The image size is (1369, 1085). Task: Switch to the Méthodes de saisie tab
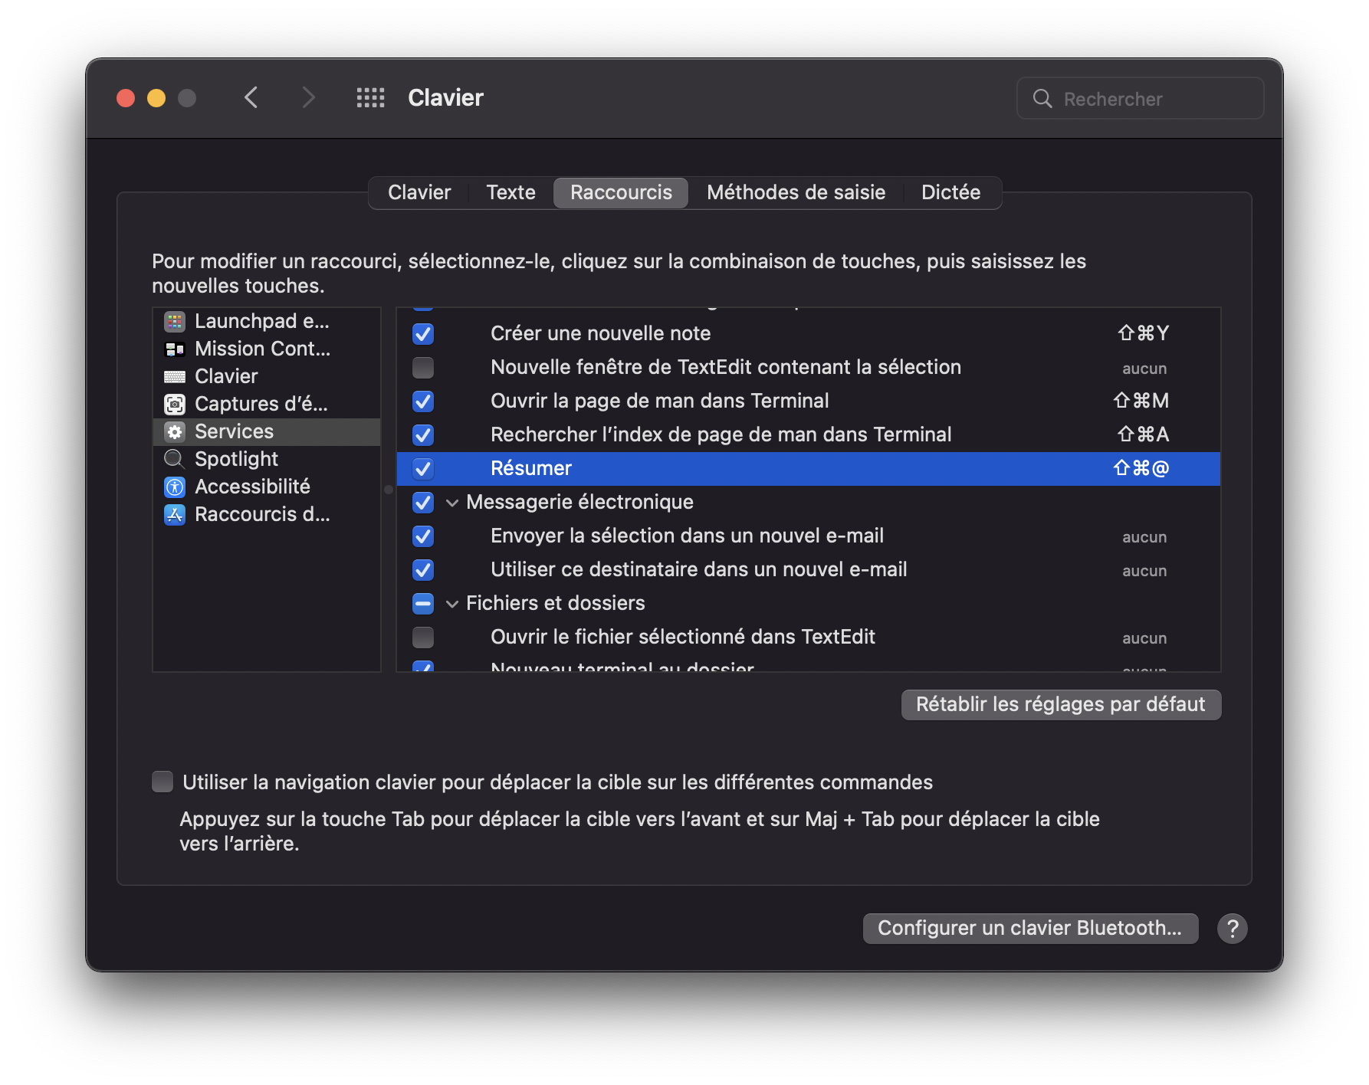(796, 192)
